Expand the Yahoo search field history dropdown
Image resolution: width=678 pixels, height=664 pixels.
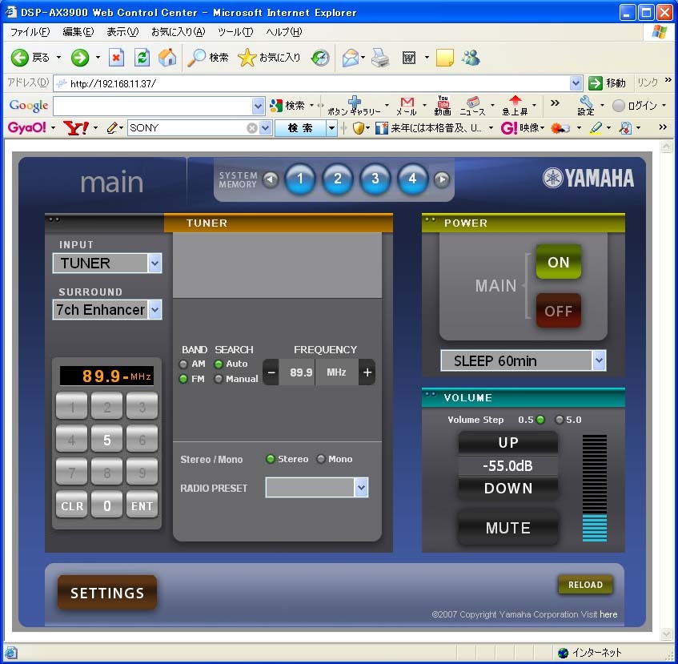[266, 128]
